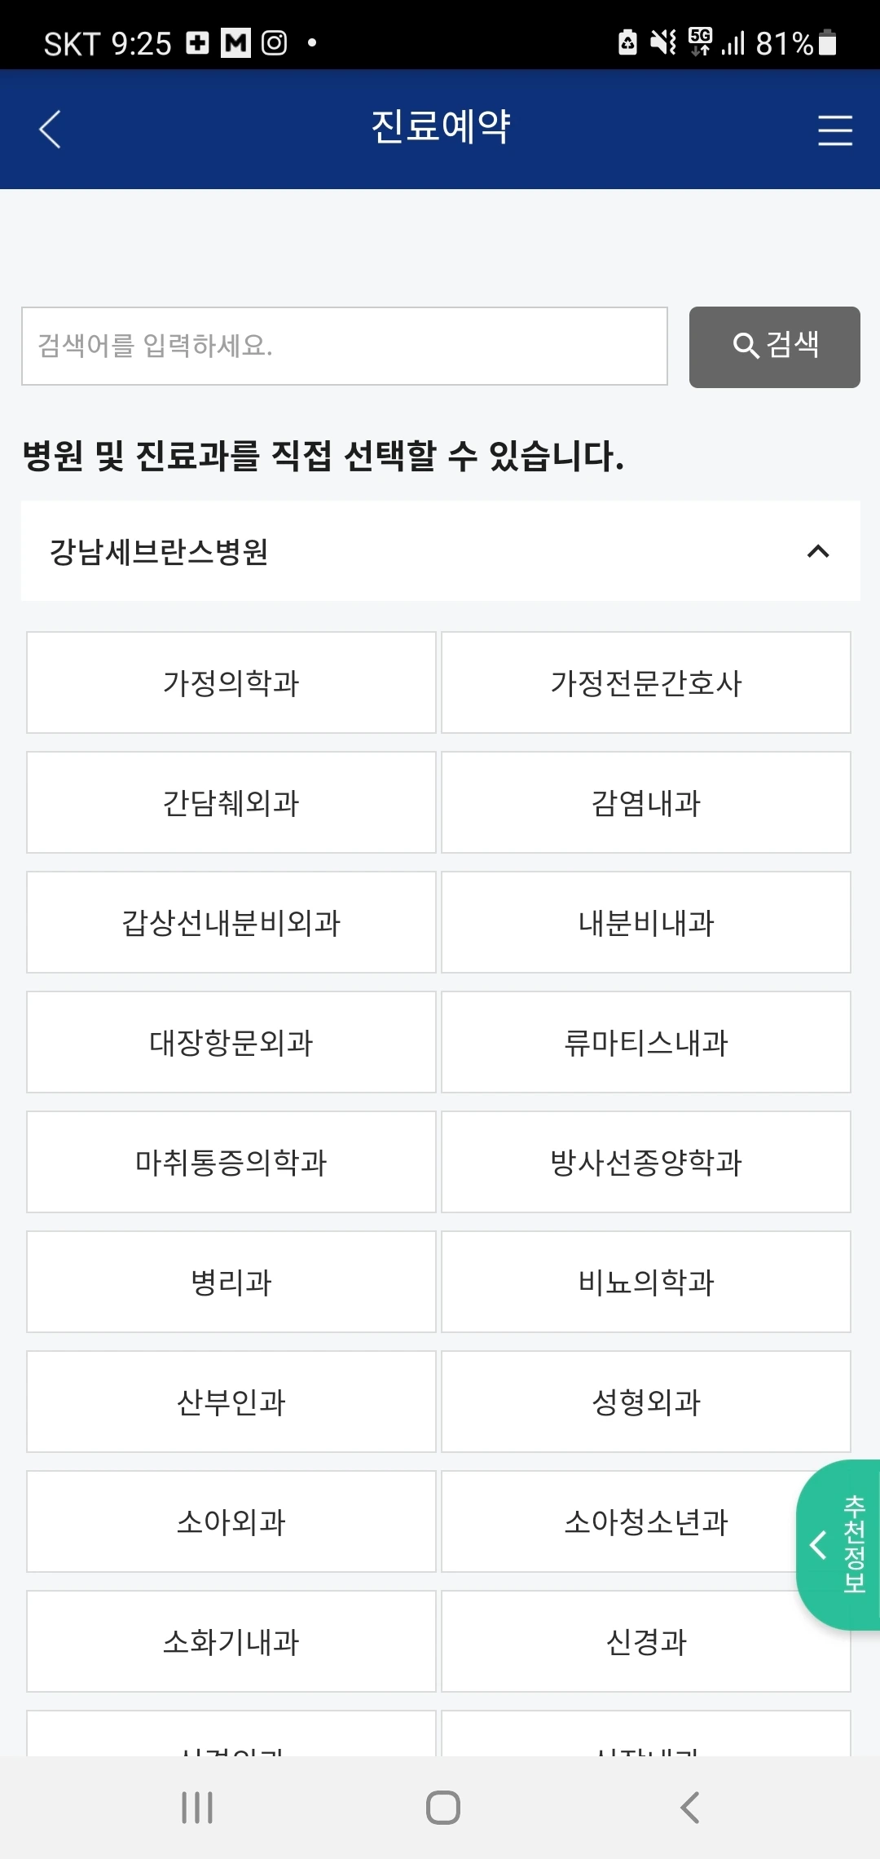Expand the green 추천정보 side panel
The width and height of the screenshot is (880, 1859).
[x=838, y=1544]
